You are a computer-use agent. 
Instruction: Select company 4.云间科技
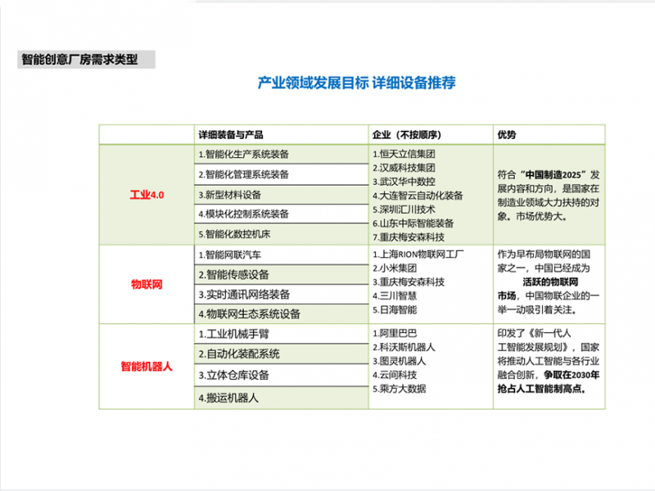(395, 375)
